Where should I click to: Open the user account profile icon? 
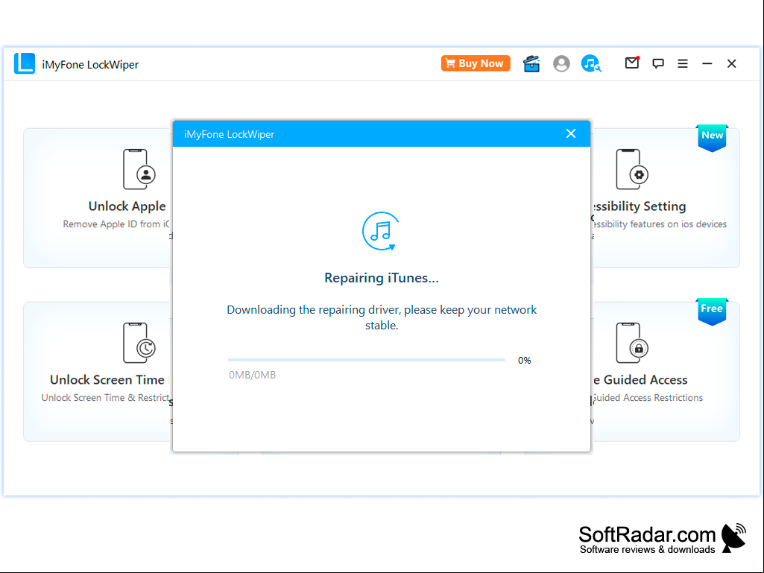(561, 64)
